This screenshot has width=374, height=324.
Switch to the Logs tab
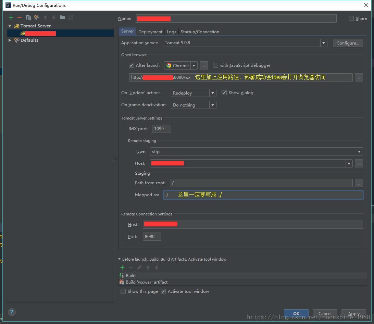click(x=172, y=32)
